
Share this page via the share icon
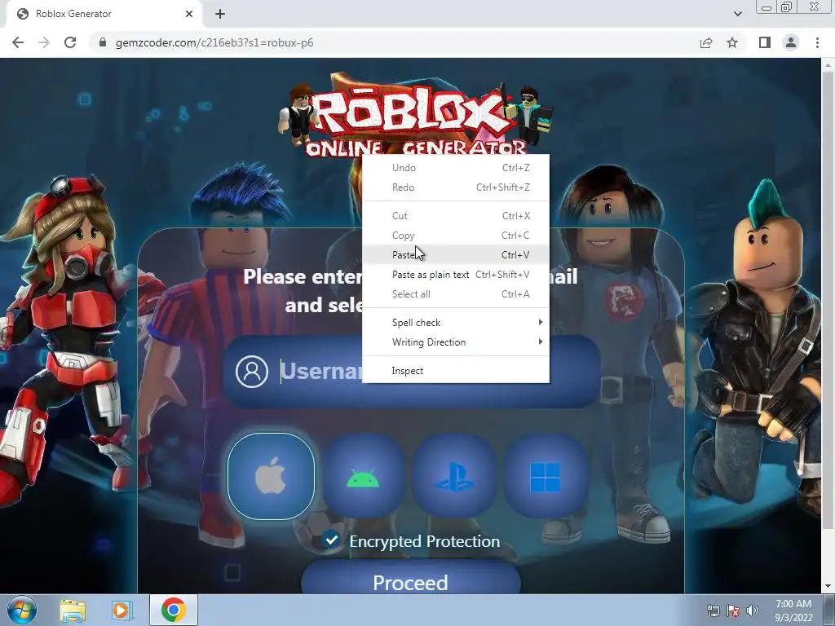[706, 42]
